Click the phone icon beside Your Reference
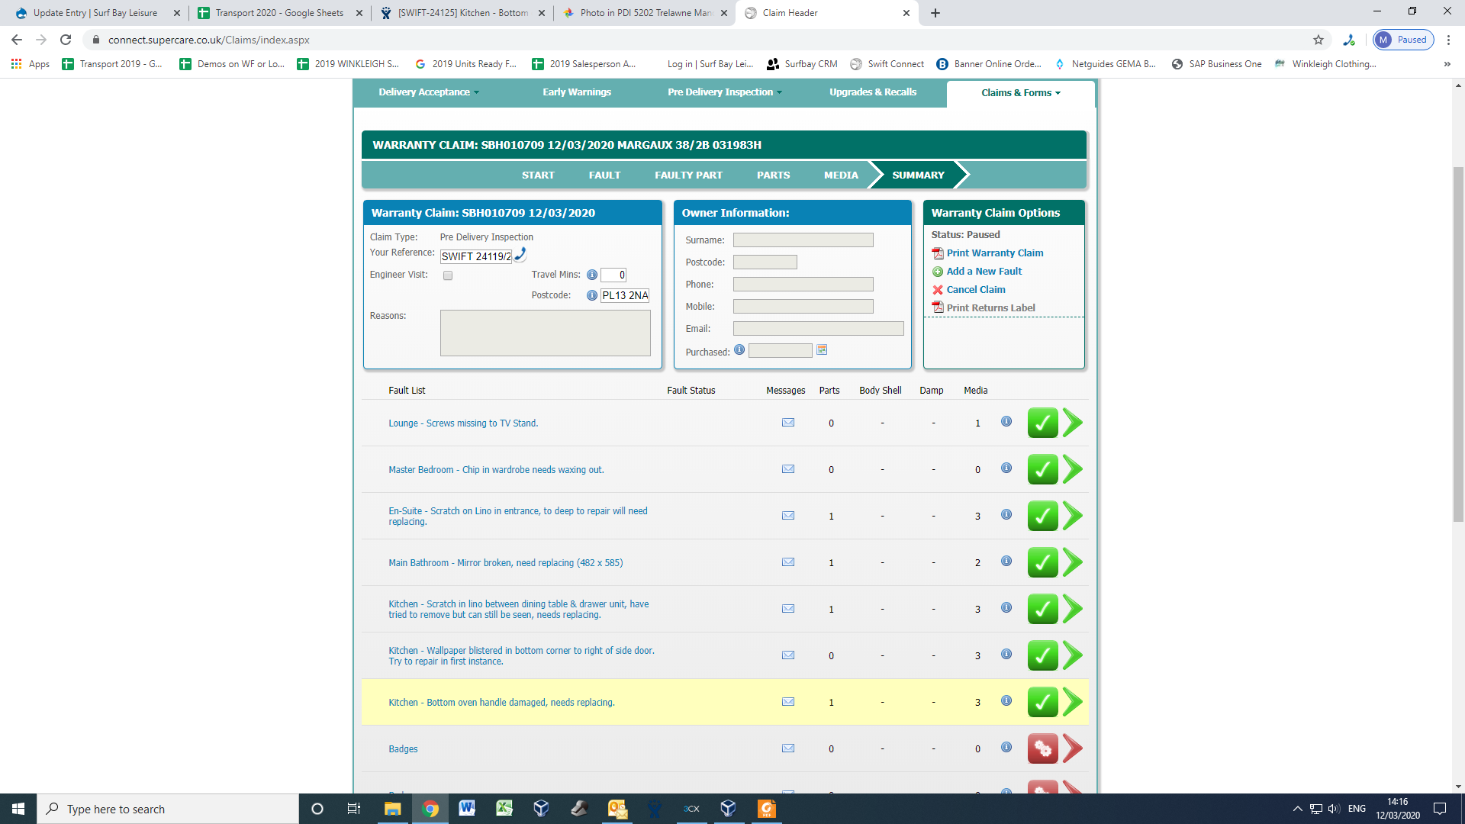 point(520,255)
